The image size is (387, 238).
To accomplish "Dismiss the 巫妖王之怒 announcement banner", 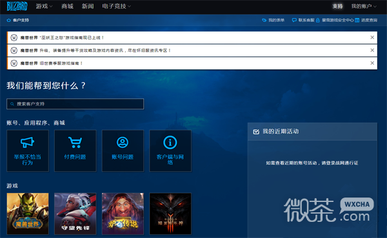I will click(372, 37).
